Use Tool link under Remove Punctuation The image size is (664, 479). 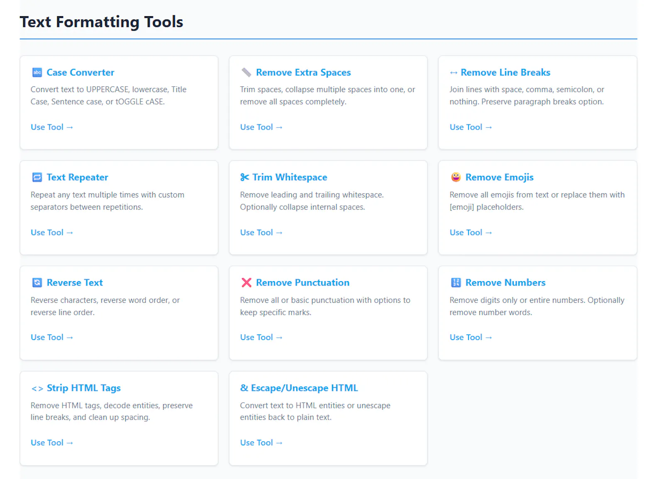pos(261,338)
